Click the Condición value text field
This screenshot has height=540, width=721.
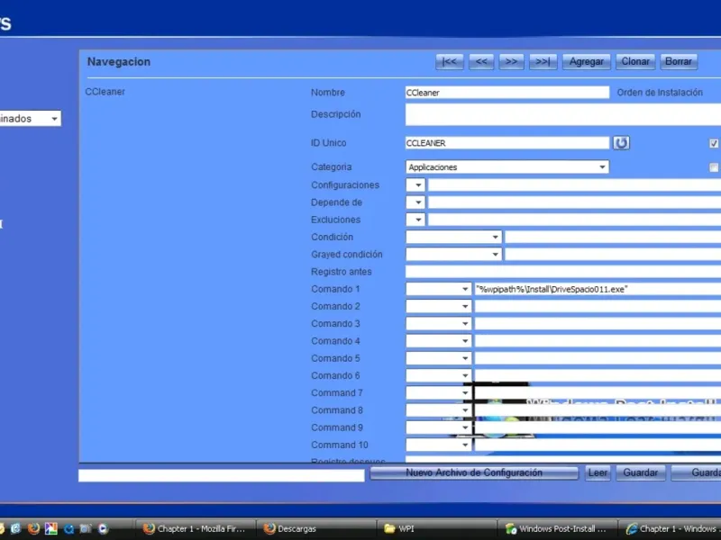[x=613, y=238]
